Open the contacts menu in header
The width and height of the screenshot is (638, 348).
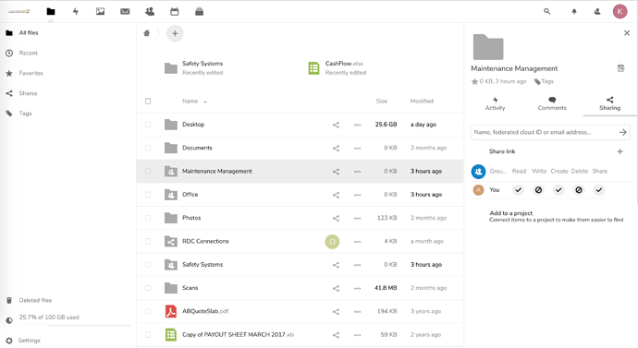(597, 11)
